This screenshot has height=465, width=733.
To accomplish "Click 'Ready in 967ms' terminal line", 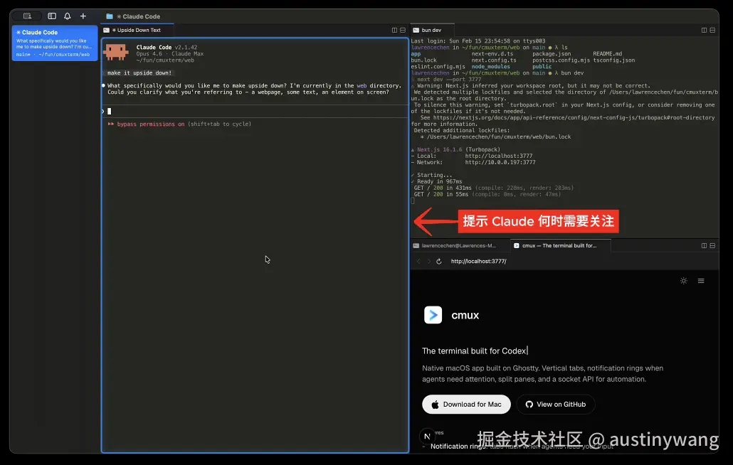I will click(439, 181).
